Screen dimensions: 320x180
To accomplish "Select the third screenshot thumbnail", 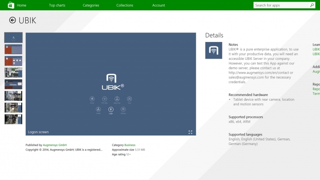I will coord(13,61).
